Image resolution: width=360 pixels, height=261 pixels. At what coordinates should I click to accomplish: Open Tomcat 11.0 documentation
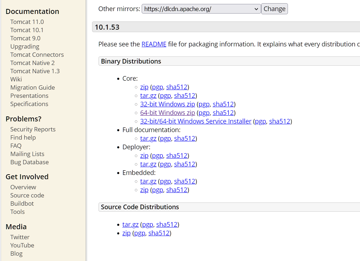(27, 22)
